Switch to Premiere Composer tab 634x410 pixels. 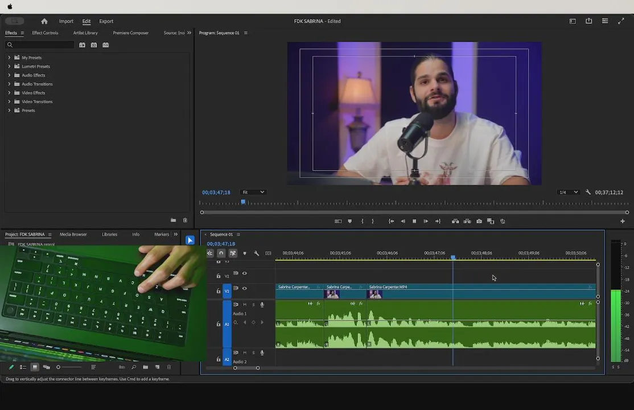(130, 33)
